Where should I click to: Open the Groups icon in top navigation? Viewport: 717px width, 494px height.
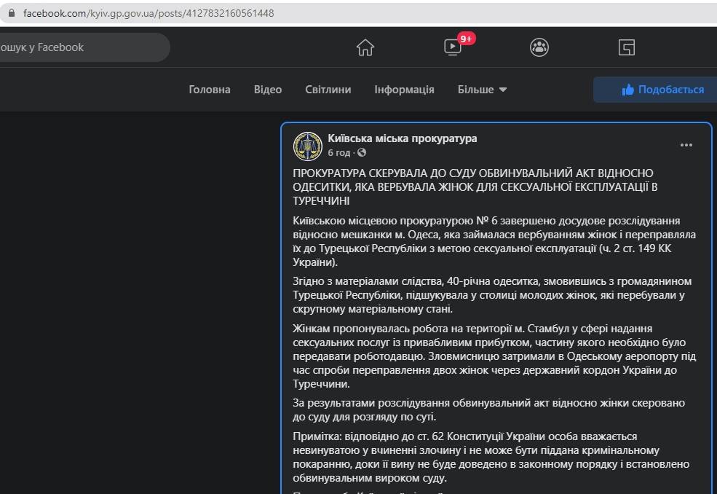[x=539, y=47]
